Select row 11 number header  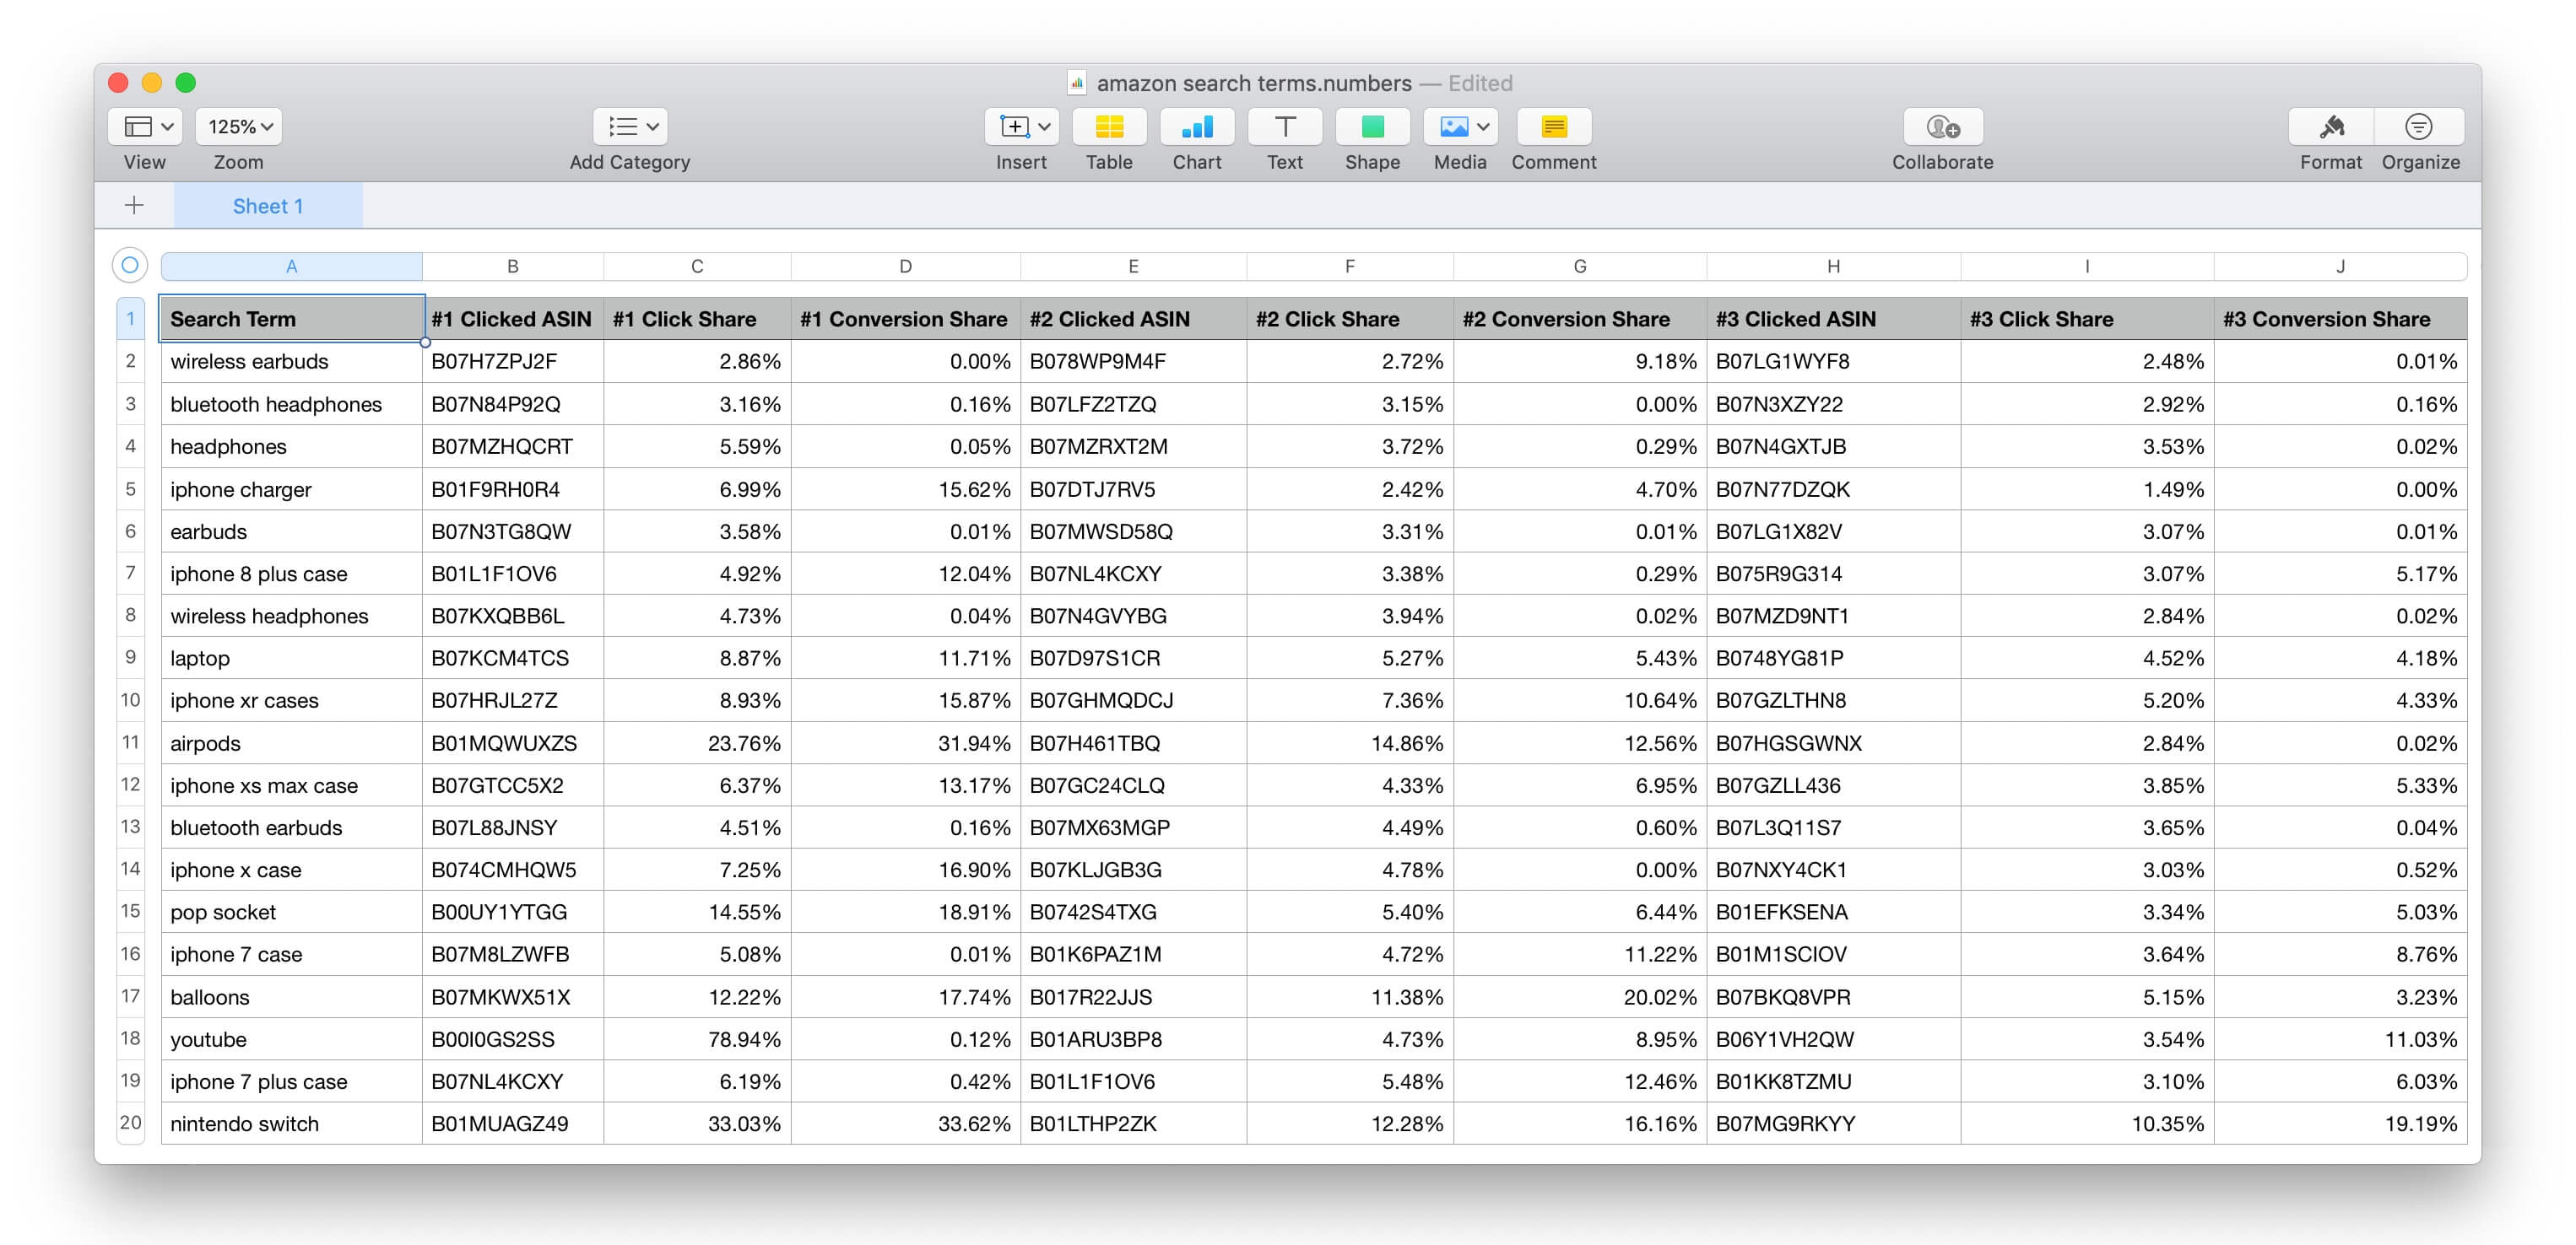click(x=130, y=742)
